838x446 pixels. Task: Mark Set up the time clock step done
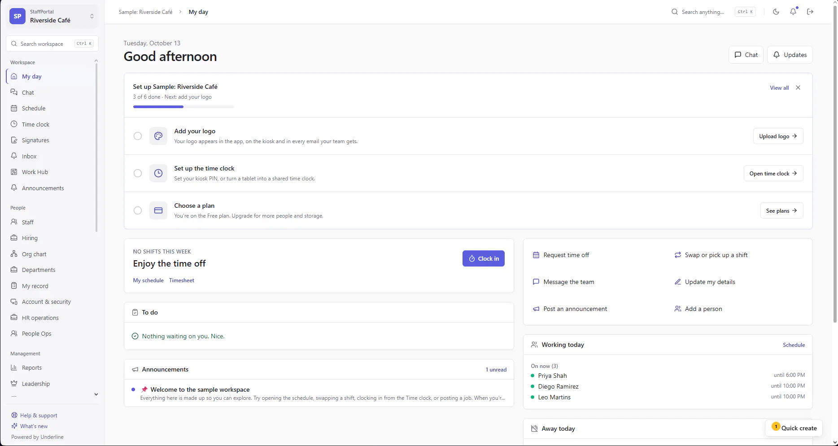pos(138,173)
